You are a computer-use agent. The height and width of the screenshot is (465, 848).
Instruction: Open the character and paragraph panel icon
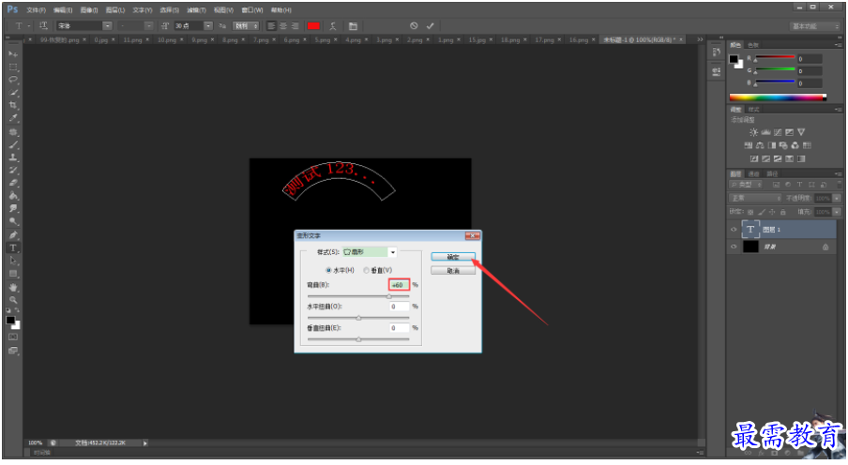353,26
